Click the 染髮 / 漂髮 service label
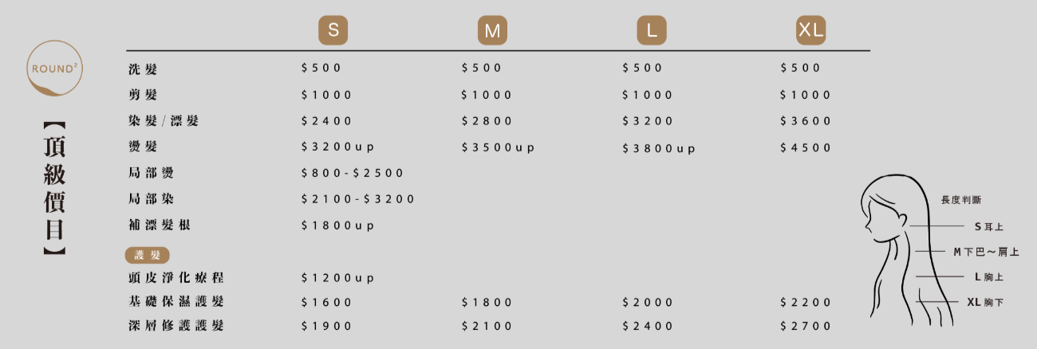 pyautogui.click(x=163, y=121)
